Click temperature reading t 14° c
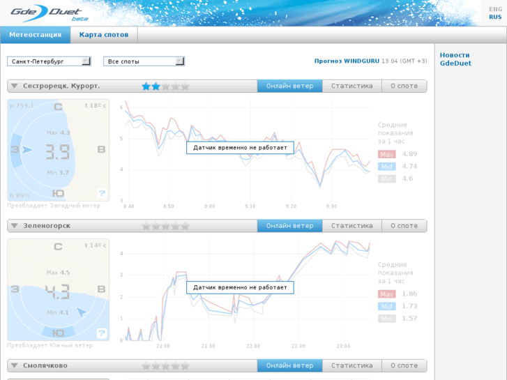Viewport: 507px width, 380px height. click(x=96, y=245)
